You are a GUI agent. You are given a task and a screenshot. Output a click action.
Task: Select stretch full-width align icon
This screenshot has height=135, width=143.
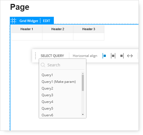(130, 56)
